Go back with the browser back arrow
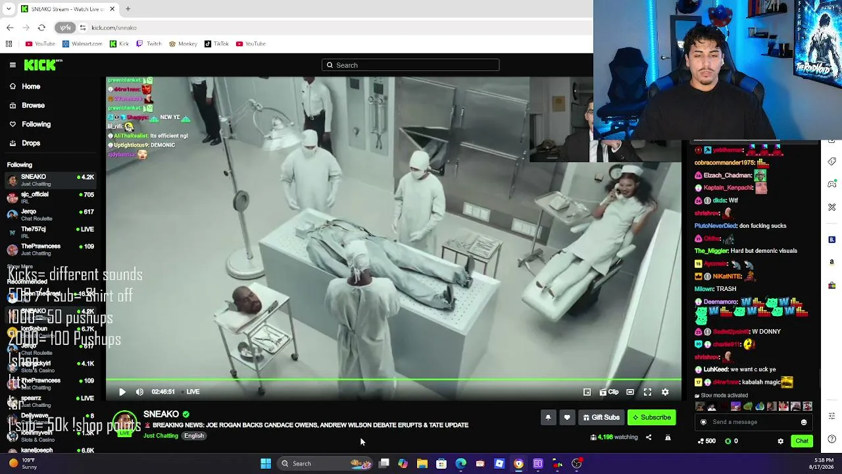Screen dimensions: 842x474 point(10,28)
